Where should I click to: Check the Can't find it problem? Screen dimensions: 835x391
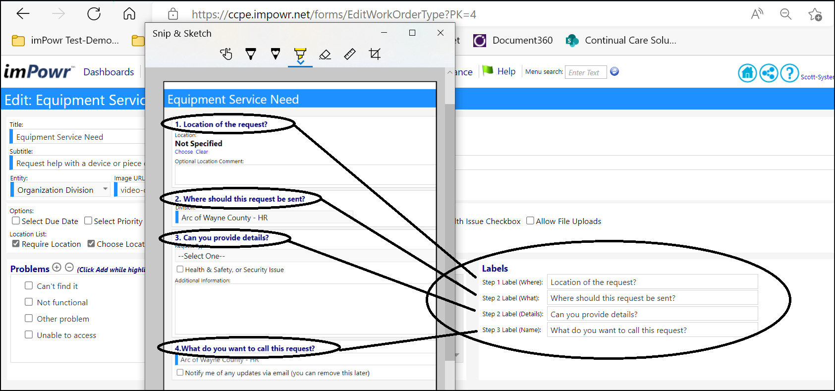[x=29, y=285]
